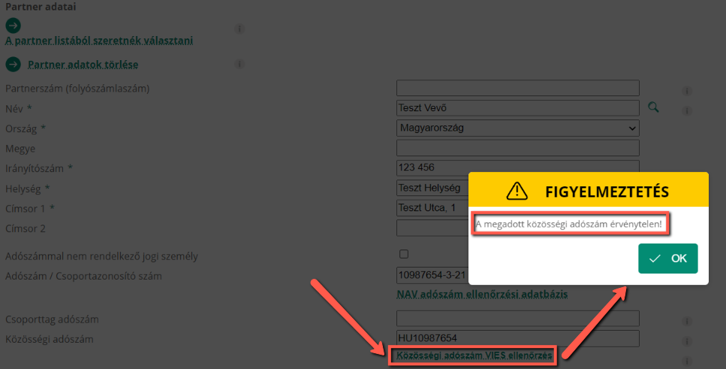Click the 'Partner adatai' heading
The image size is (726, 369).
(41, 7)
